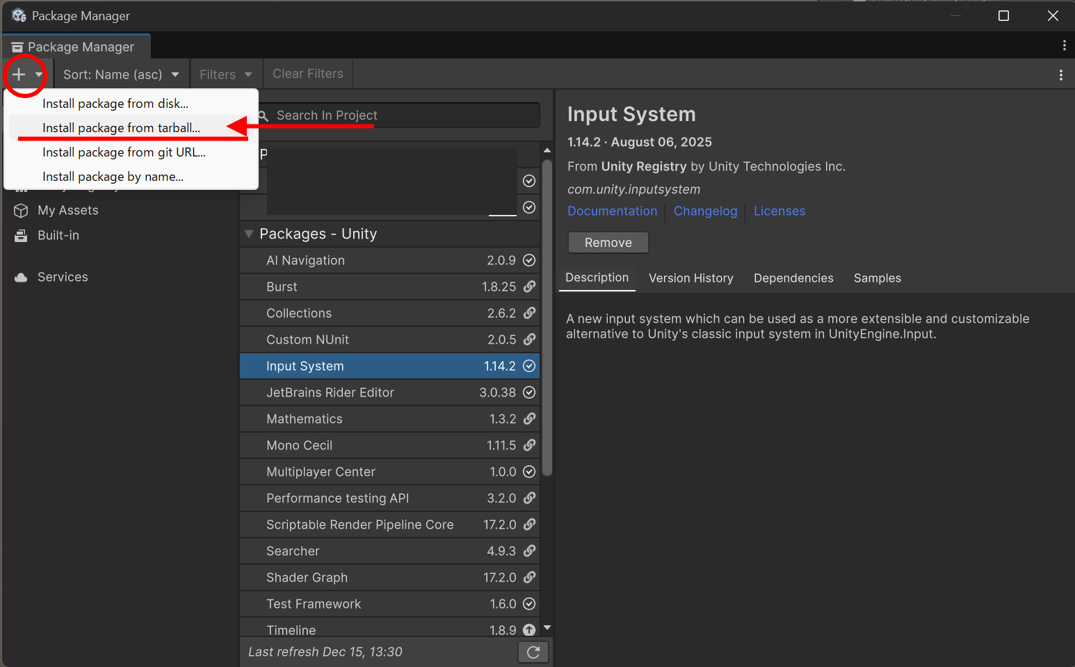Switch to the Version History tab
The width and height of the screenshot is (1075, 667).
pyautogui.click(x=690, y=278)
